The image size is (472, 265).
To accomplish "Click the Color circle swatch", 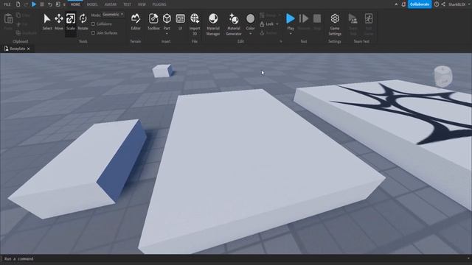I will click(x=250, y=18).
